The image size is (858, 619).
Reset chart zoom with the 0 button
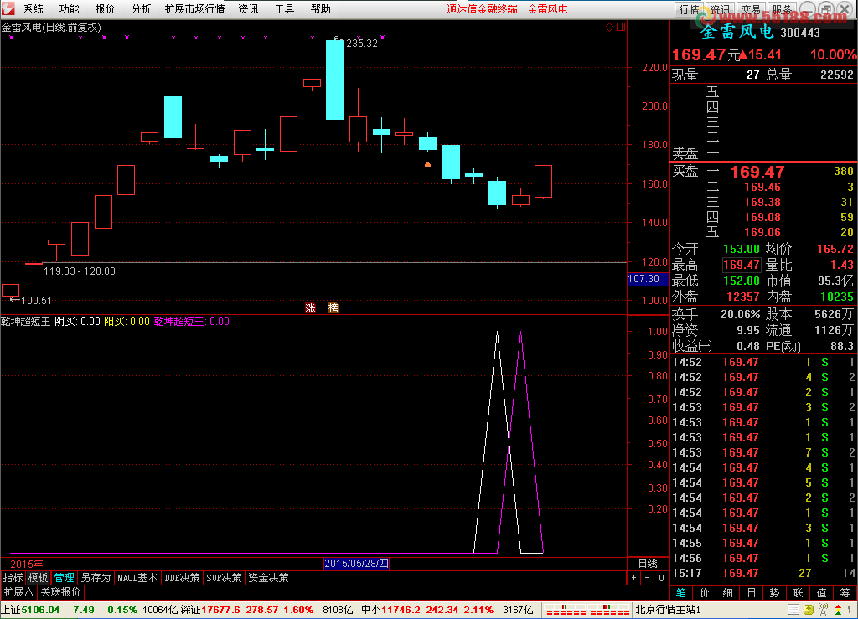pyautogui.click(x=662, y=577)
